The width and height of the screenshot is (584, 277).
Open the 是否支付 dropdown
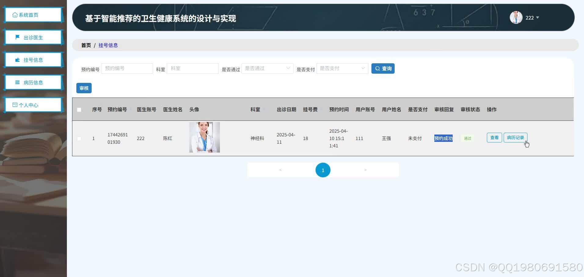[x=342, y=68]
